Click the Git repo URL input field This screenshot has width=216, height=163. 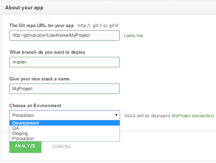point(64,35)
